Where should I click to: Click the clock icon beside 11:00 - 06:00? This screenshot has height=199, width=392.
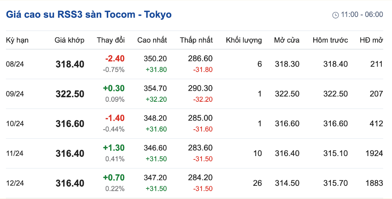coord(335,15)
